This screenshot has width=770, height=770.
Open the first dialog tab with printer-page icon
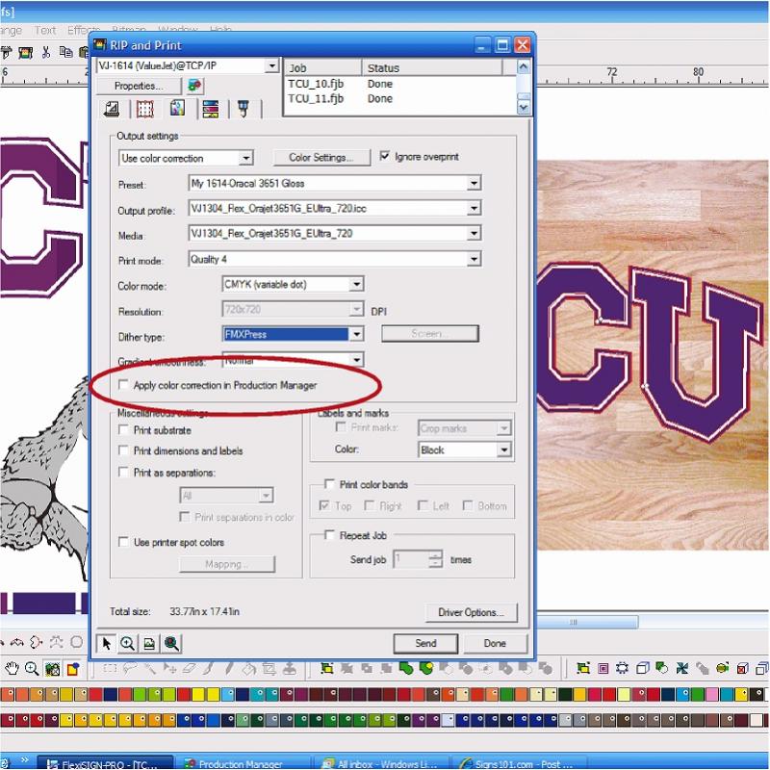click(112, 109)
